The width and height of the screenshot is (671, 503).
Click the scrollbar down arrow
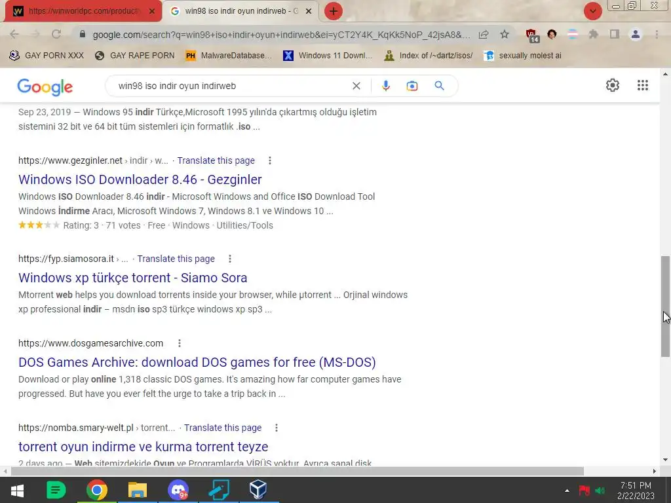(x=665, y=460)
